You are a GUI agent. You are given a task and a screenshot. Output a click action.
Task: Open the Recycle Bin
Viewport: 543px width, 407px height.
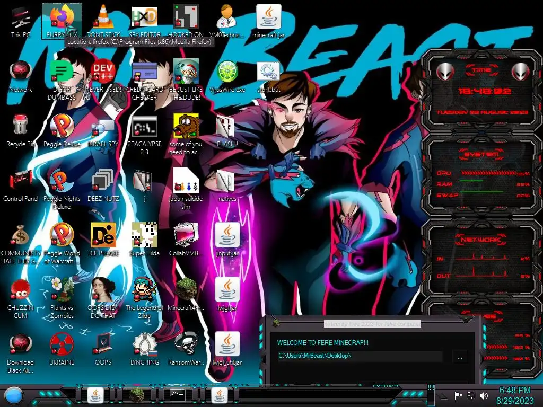pos(21,131)
